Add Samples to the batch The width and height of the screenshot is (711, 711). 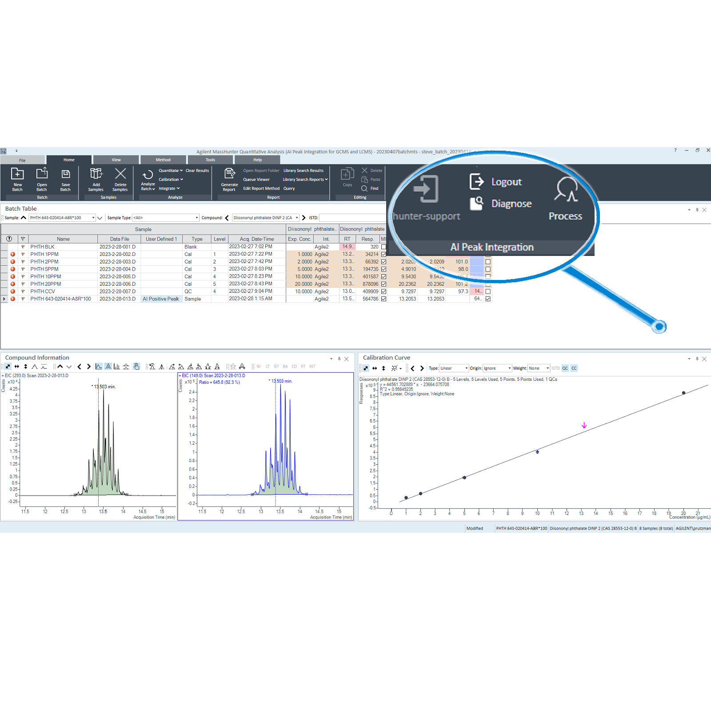pos(96,179)
